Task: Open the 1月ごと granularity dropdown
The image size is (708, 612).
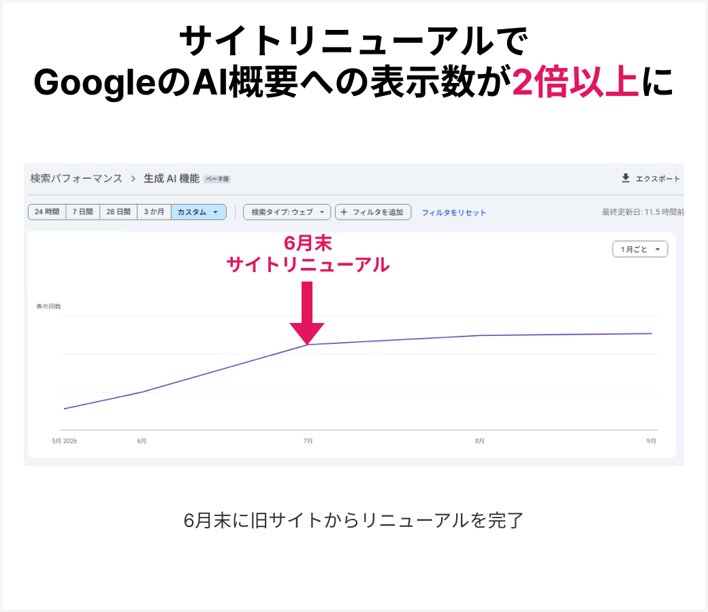Action: [x=640, y=249]
